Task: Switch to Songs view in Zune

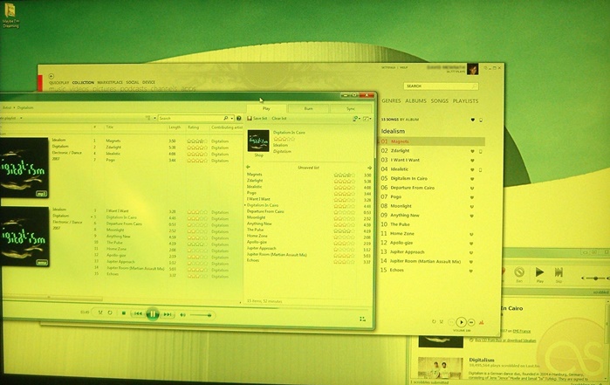Action: 440,100
